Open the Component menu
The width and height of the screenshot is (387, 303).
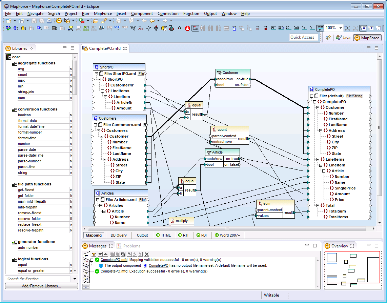pyautogui.click(x=142, y=14)
